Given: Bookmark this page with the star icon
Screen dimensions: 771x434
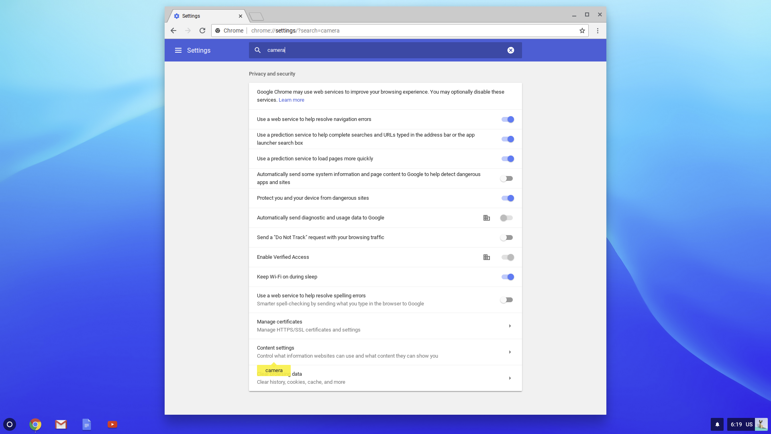Looking at the screenshot, I should tap(582, 31).
